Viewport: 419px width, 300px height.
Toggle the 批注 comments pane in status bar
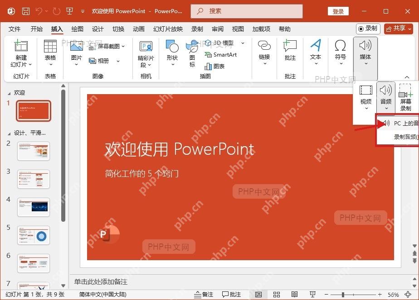(x=231, y=295)
